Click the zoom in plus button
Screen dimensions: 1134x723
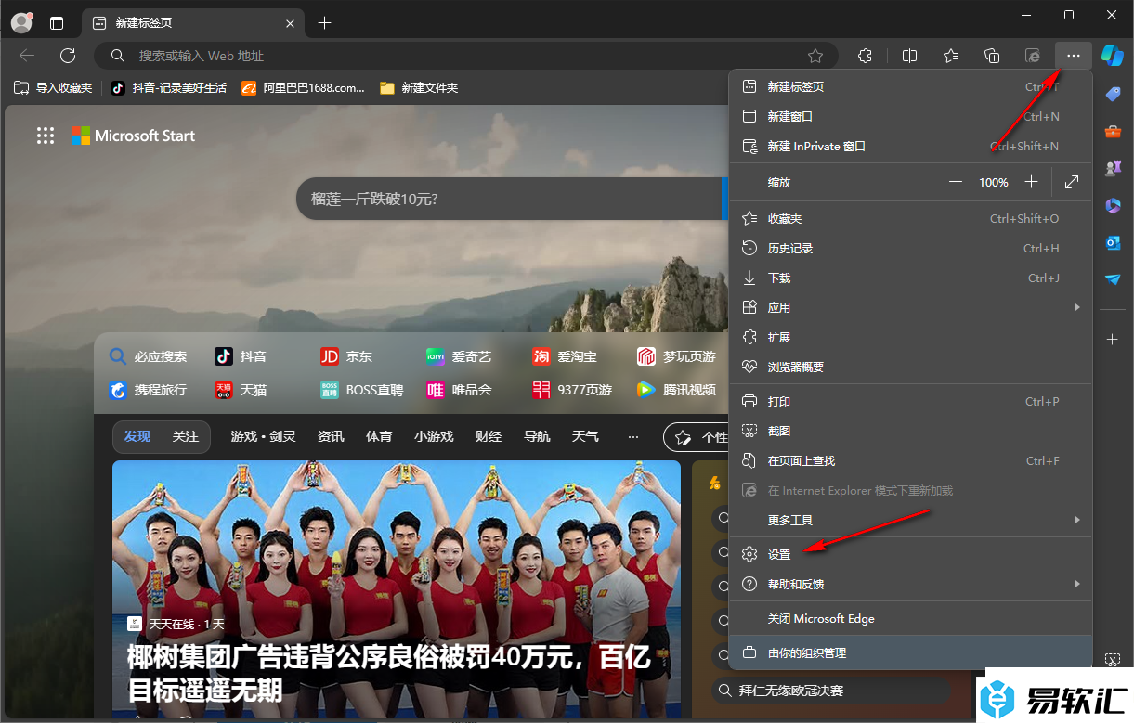1031,183
